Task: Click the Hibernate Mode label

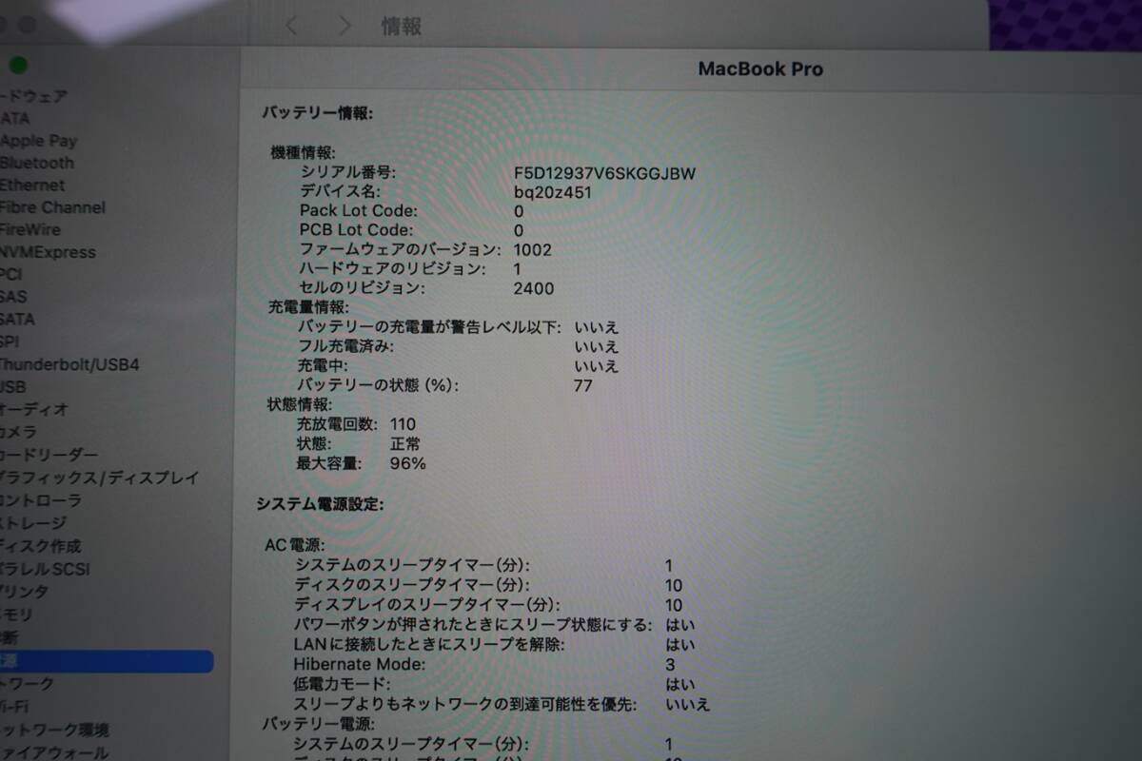Action: pyautogui.click(x=360, y=665)
